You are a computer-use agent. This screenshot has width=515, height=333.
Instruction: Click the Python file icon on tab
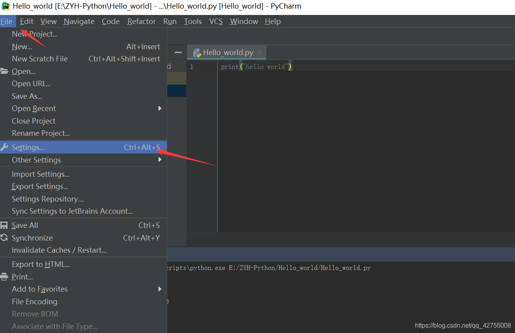197,53
